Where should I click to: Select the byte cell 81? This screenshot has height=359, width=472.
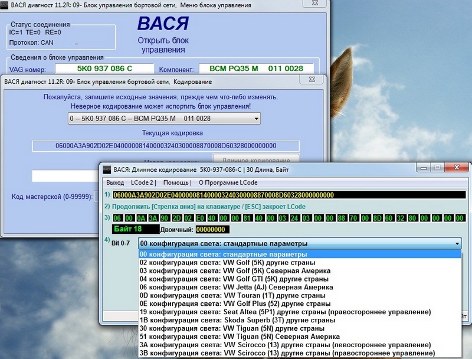247,218
